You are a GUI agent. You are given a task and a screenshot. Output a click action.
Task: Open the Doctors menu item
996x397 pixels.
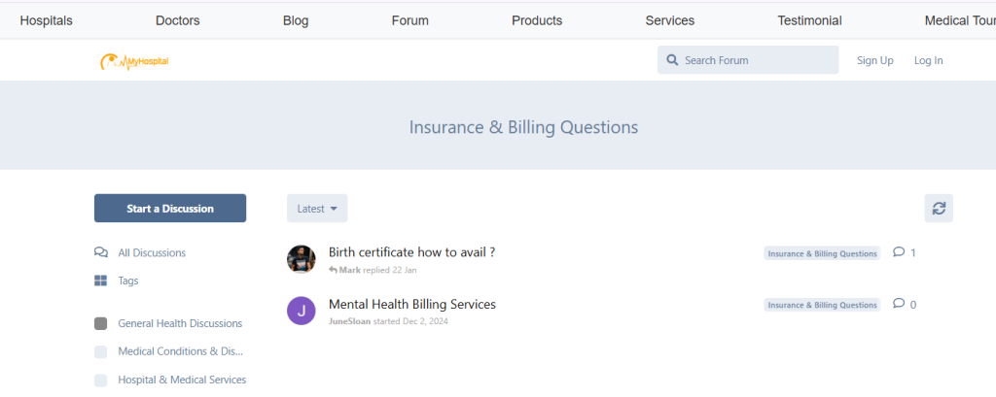(177, 20)
